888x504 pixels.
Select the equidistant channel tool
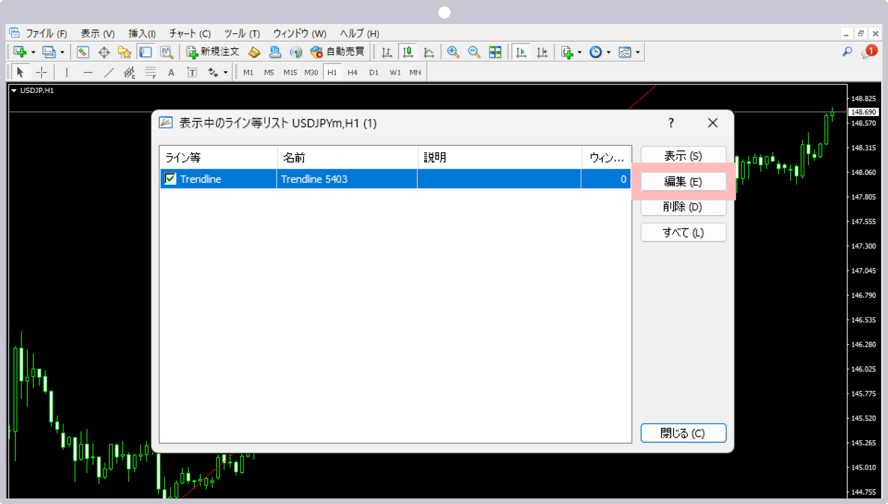pyautogui.click(x=129, y=72)
